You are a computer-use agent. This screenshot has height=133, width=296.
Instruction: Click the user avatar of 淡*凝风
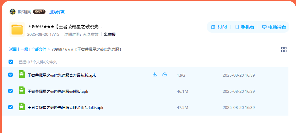12,12
